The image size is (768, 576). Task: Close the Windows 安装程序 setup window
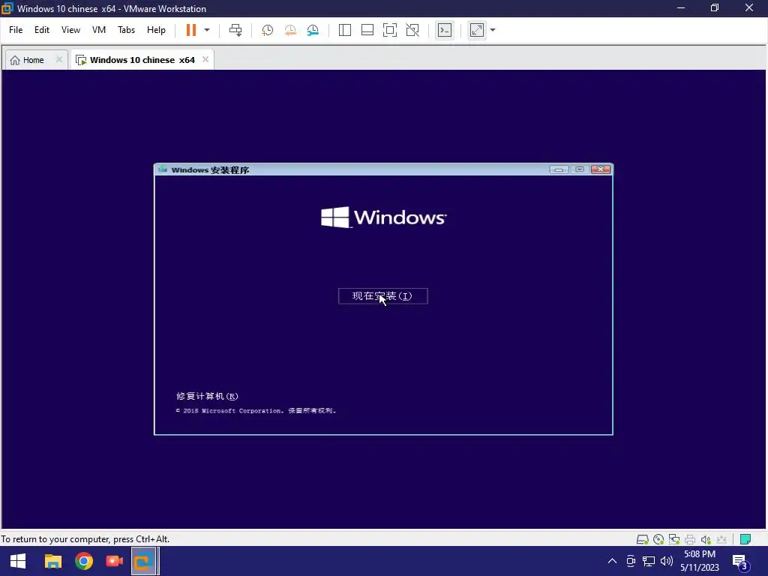pyautogui.click(x=601, y=169)
